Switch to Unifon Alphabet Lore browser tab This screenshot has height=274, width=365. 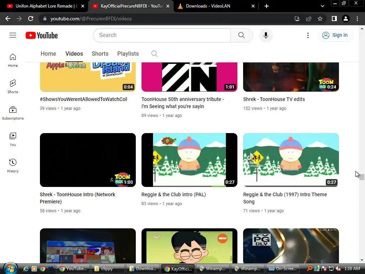point(44,6)
